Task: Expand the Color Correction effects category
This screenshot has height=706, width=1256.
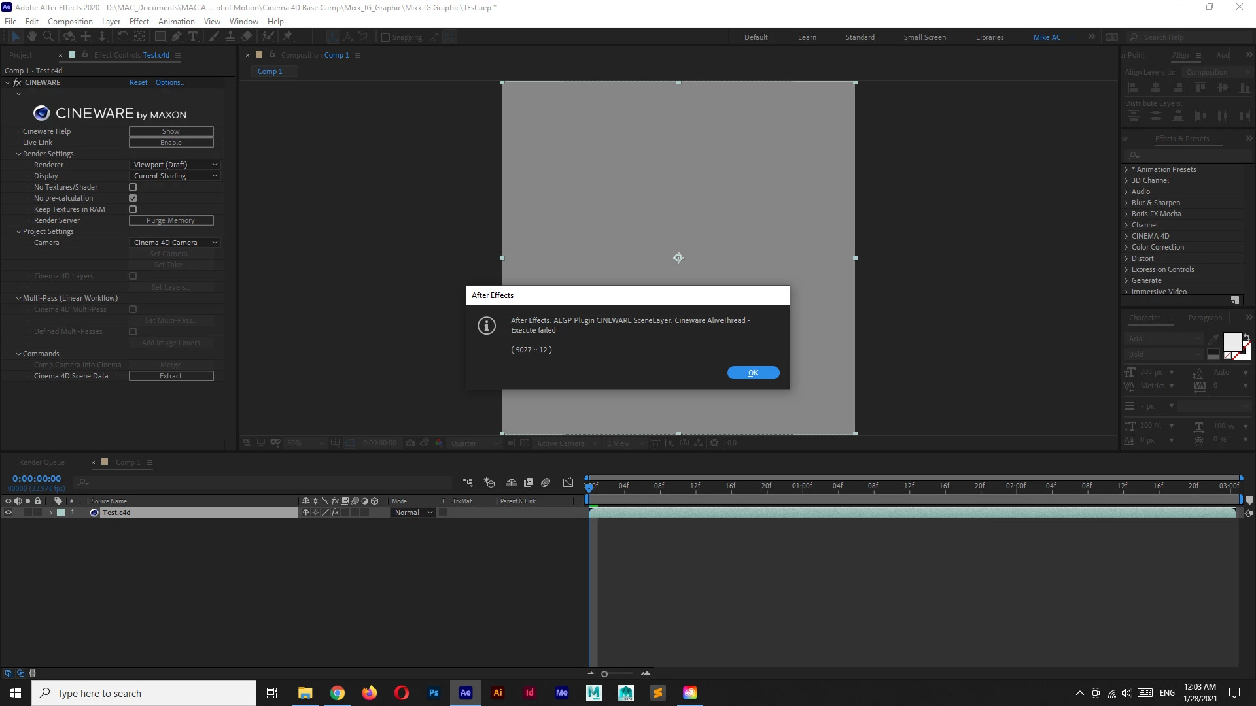Action: pyautogui.click(x=1157, y=247)
